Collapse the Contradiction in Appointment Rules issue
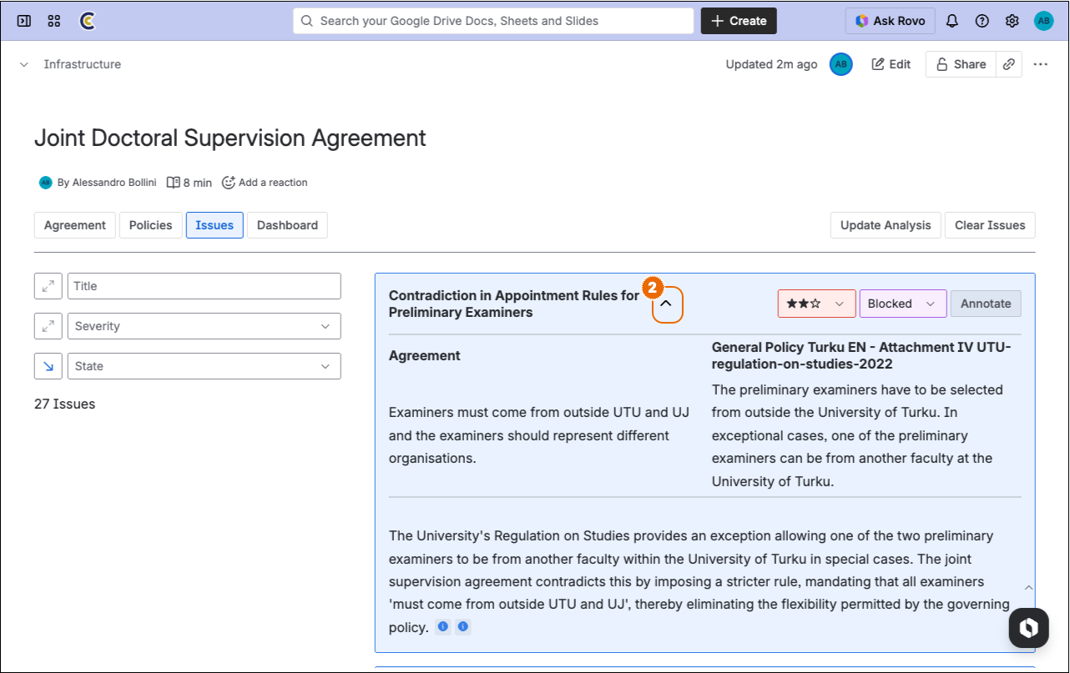The height and width of the screenshot is (673, 1070). [667, 304]
